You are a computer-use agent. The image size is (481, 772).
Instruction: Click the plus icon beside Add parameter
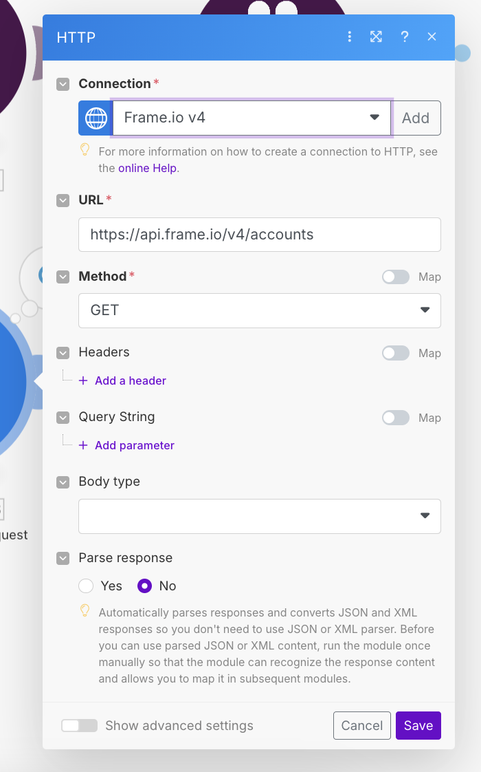[84, 446]
